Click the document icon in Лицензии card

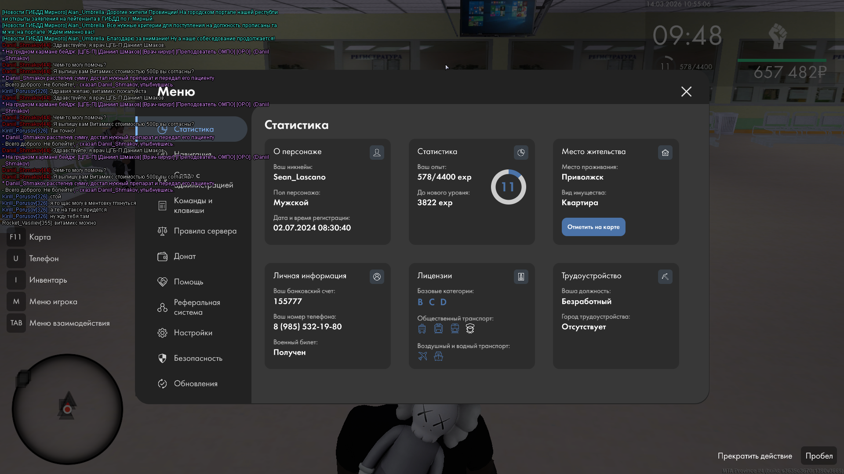[x=521, y=277]
